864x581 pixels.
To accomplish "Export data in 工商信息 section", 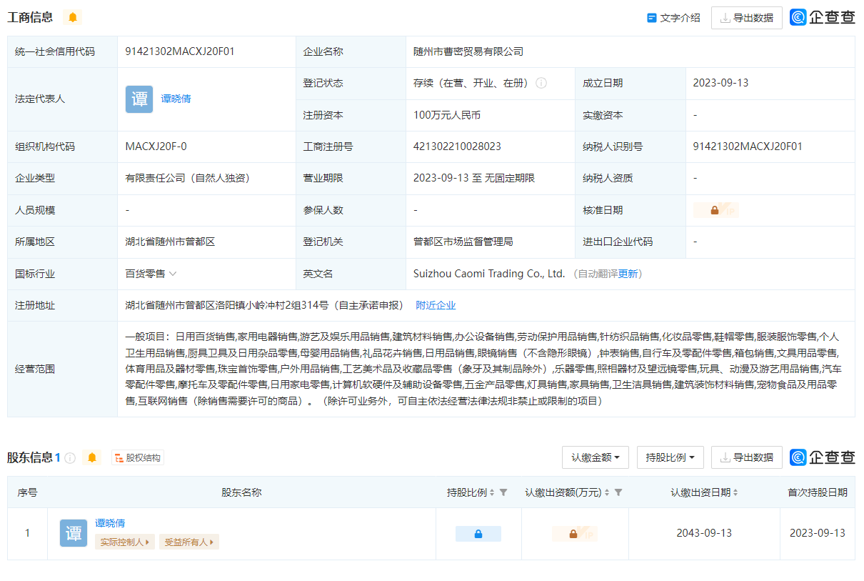I will coord(746,18).
